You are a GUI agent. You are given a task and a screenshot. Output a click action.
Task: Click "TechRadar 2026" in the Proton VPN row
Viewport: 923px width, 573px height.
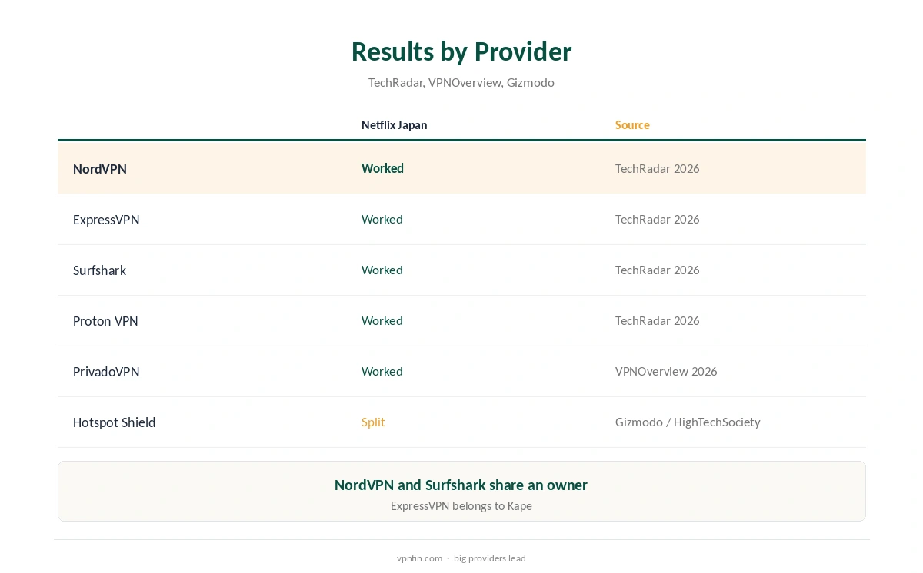[x=658, y=320]
